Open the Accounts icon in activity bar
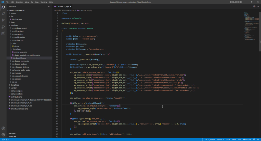Viewport: 261px width, 141px height. click(3, 128)
